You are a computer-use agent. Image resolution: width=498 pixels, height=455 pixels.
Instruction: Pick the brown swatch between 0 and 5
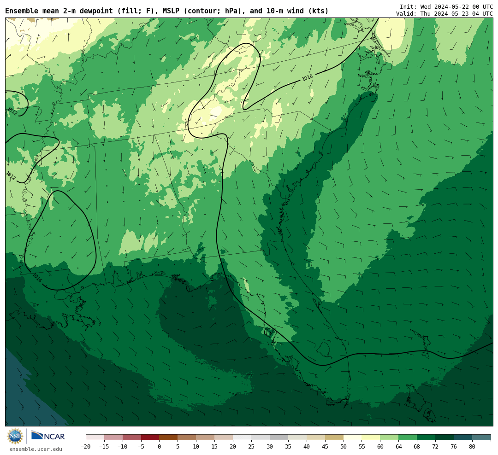pos(169,437)
